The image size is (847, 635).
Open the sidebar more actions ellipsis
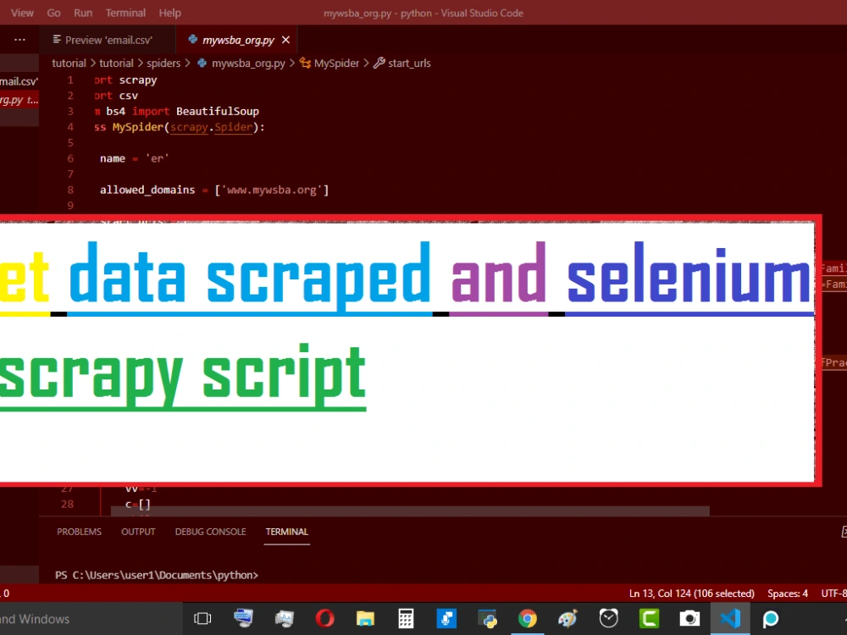[x=20, y=40]
